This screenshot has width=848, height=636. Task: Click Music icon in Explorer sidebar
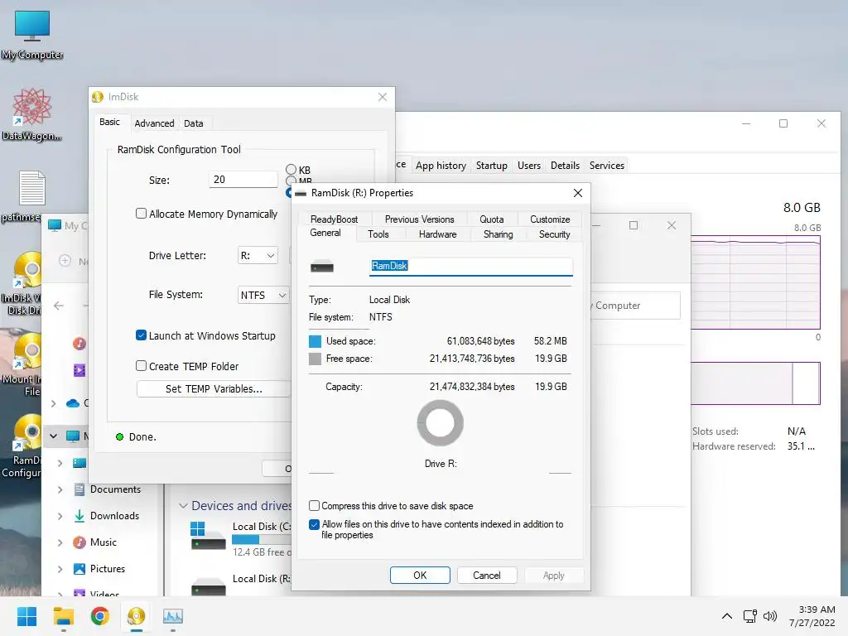tap(79, 542)
